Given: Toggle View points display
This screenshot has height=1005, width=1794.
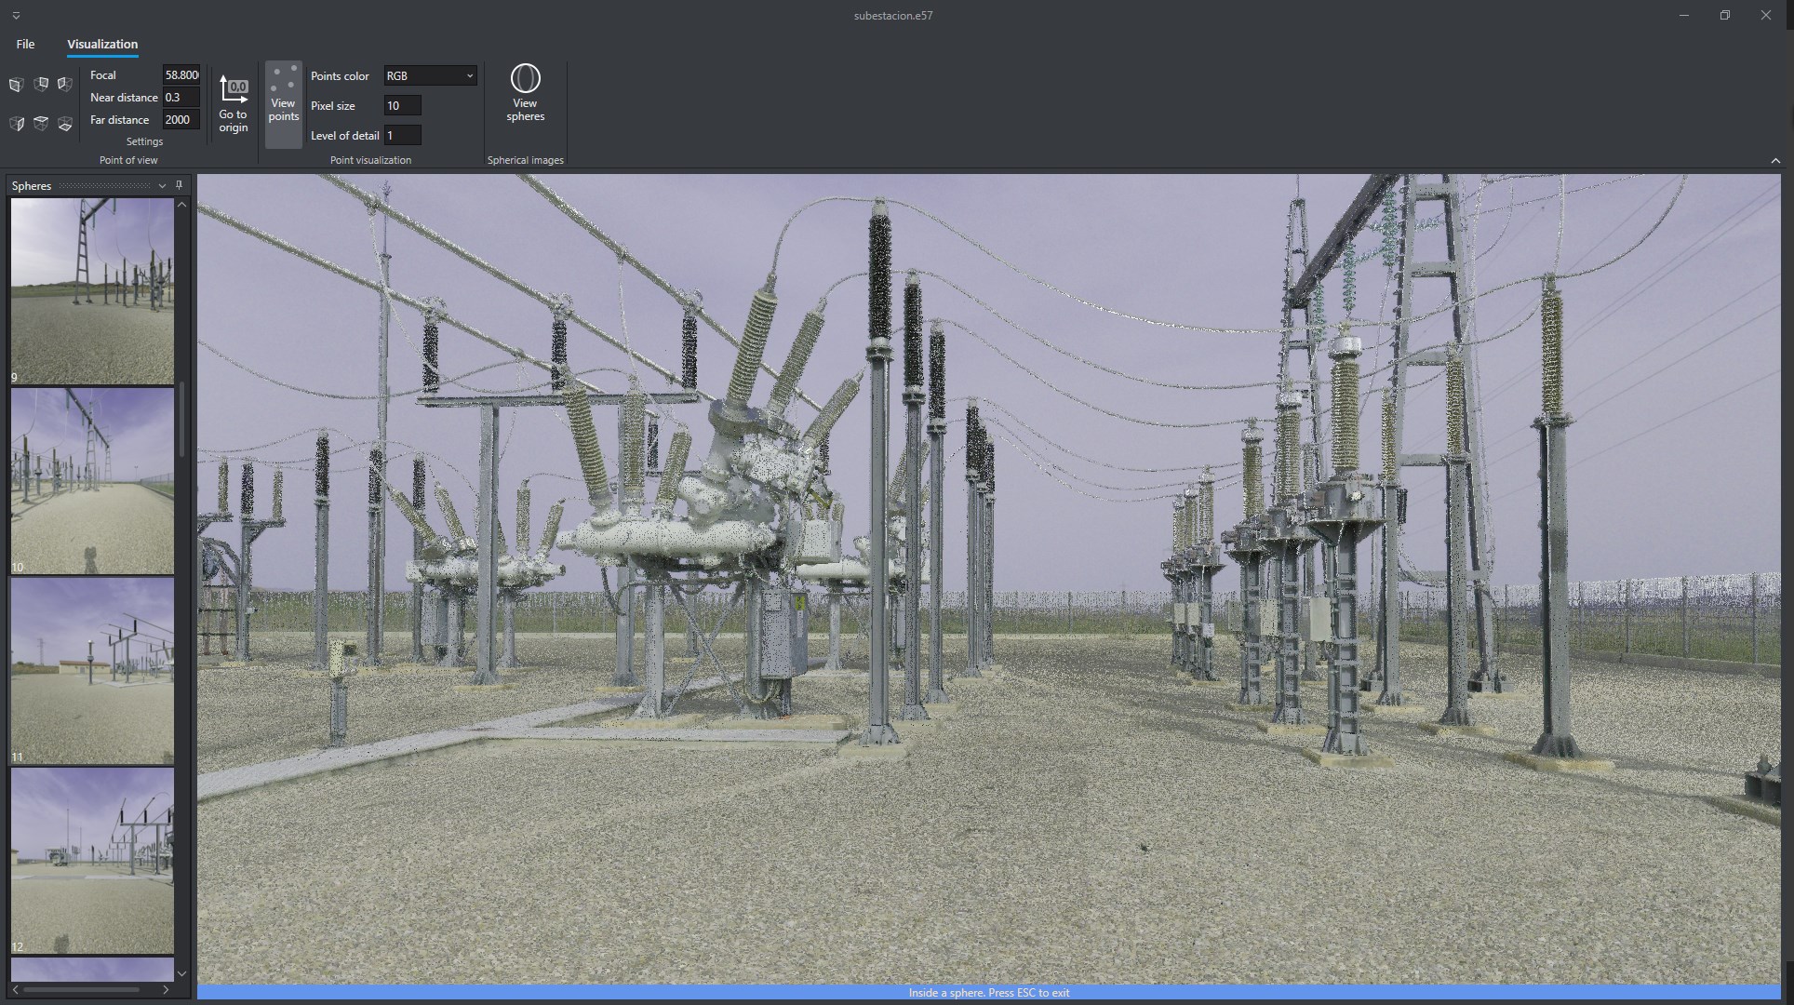Looking at the screenshot, I should coord(284,104).
